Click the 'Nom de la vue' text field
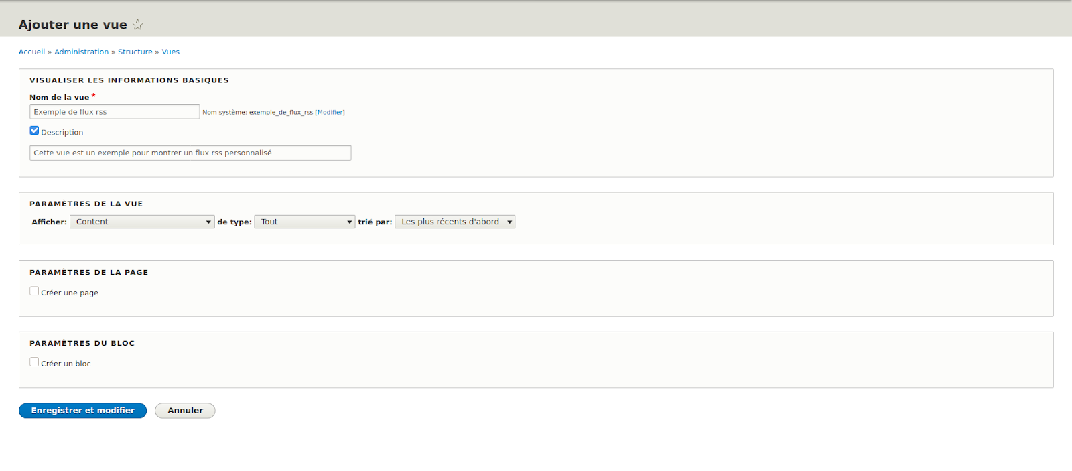The image size is (1072, 471). click(115, 112)
